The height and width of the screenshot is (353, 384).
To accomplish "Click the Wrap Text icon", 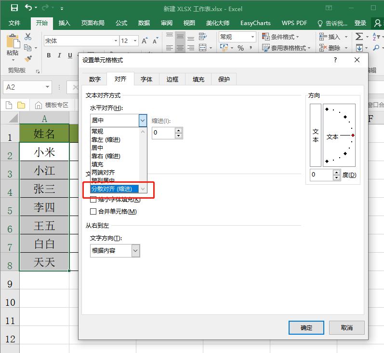I will (202, 37).
